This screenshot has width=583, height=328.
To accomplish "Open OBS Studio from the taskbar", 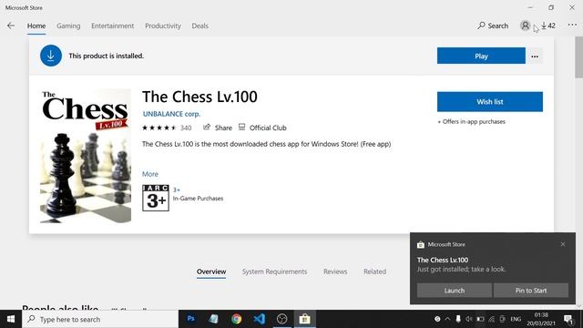I will (281, 319).
